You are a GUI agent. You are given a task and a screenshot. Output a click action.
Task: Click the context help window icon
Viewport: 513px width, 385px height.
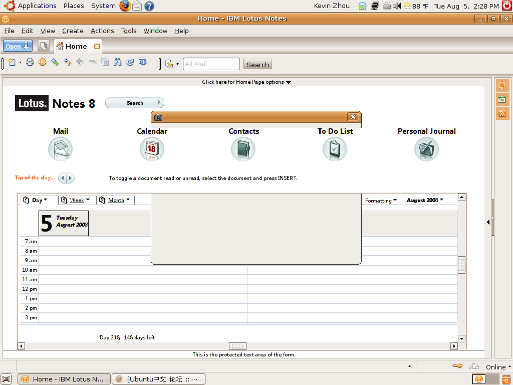(143, 62)
